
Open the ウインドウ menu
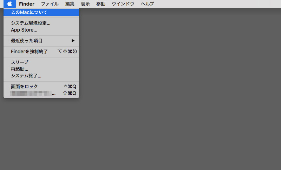123,4
